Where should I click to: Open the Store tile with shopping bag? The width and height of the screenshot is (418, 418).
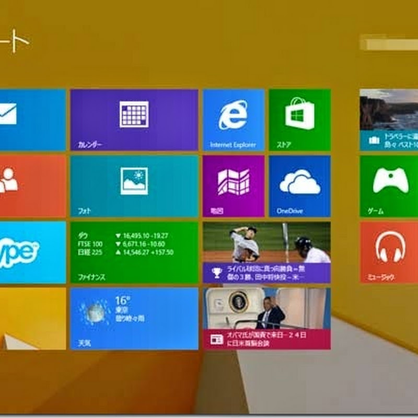300,120
